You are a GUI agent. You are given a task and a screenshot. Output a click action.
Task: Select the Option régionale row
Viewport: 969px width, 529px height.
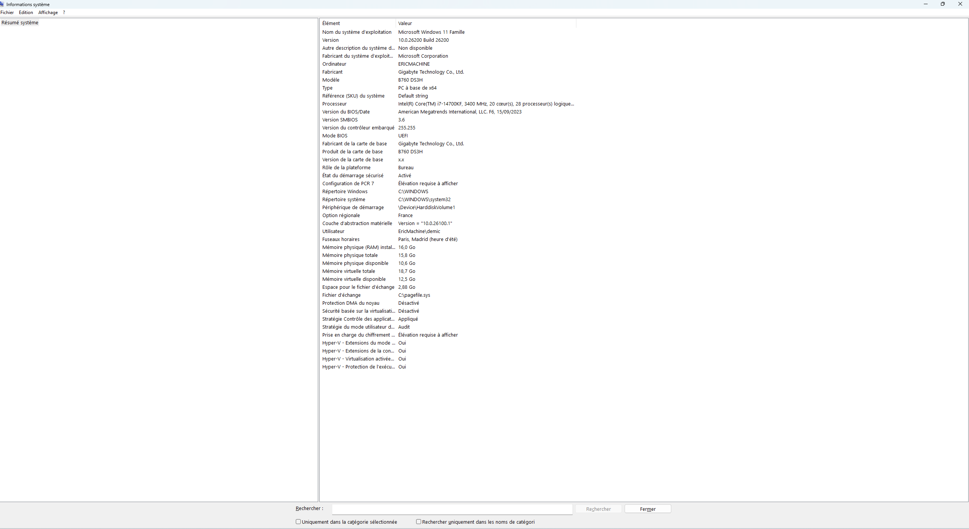pos(448,216)
